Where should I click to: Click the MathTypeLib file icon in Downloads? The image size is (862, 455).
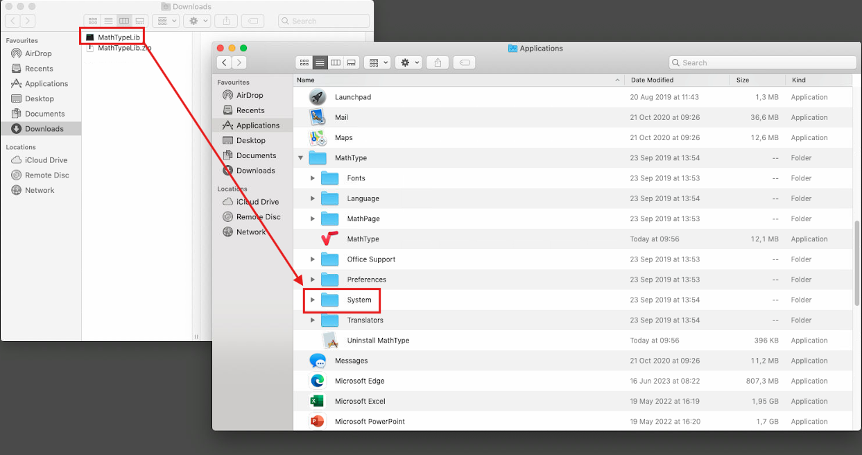click(x=89, y=37)
